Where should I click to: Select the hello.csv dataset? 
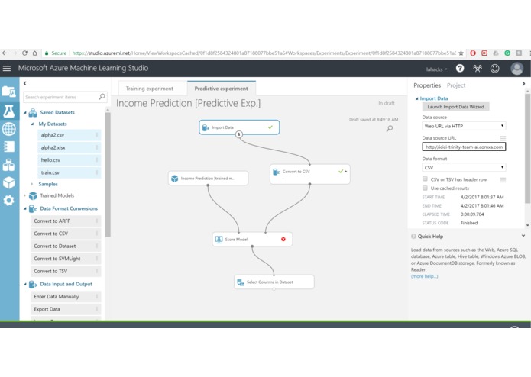coord(69,160)
